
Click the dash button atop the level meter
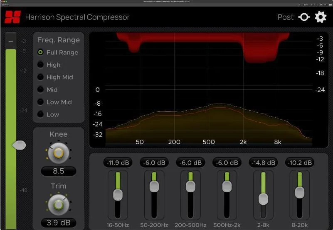(x=11, y=41)
